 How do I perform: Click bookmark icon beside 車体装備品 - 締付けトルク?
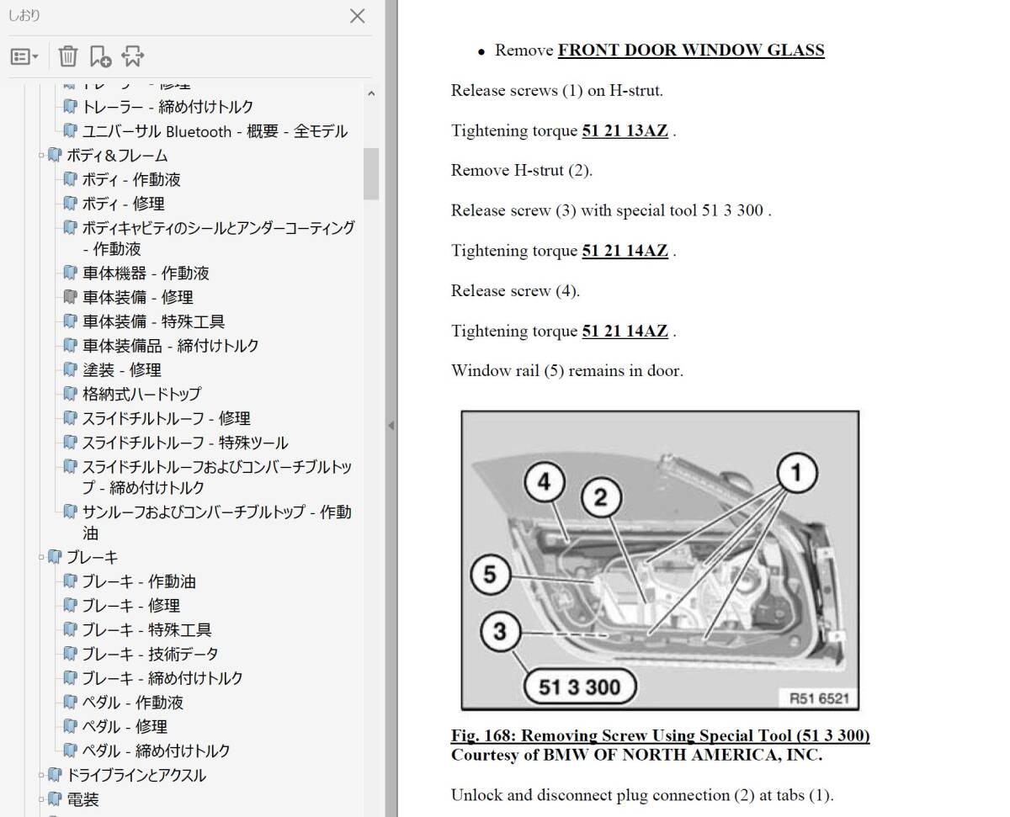(71, 346)
